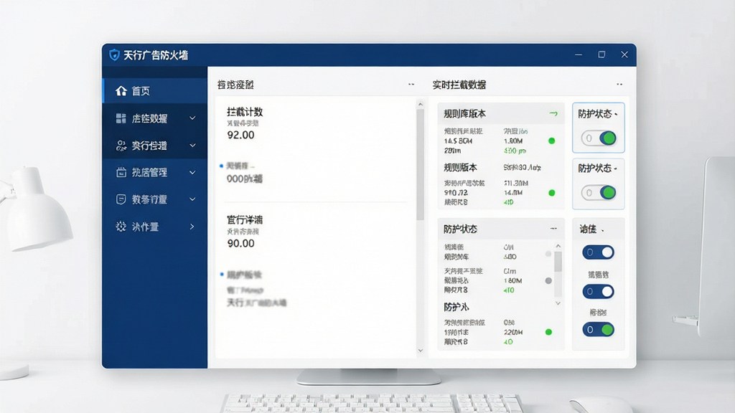Expand the chevron beside the grid icon item
This screenshot has height=413, width=735.
point(192,118)
